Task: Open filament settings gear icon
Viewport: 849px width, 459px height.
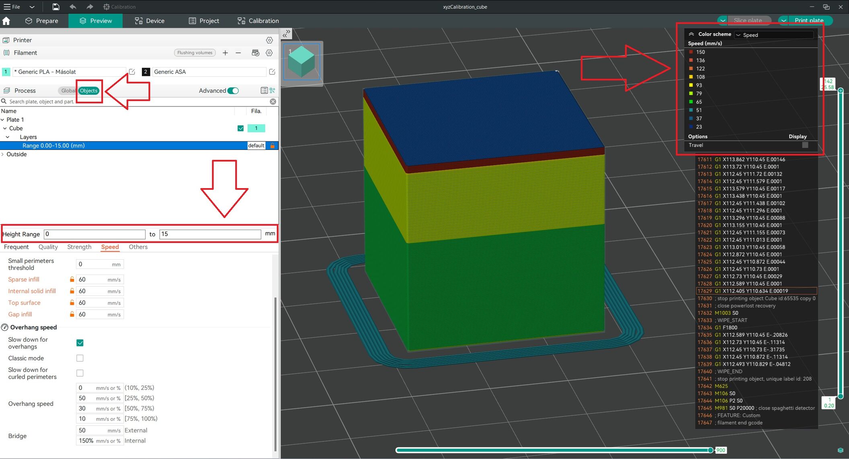Action: (x=269, y=53)
